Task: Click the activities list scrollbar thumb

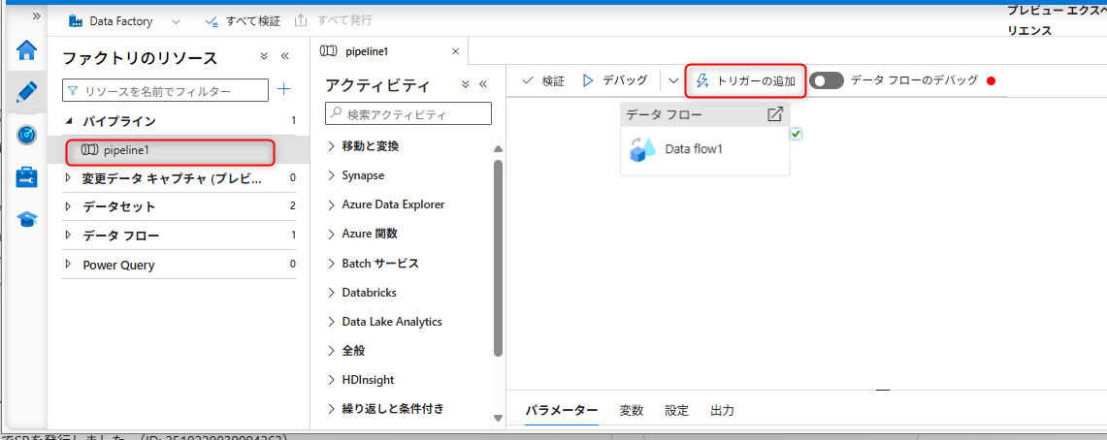Action: point(498,258)
